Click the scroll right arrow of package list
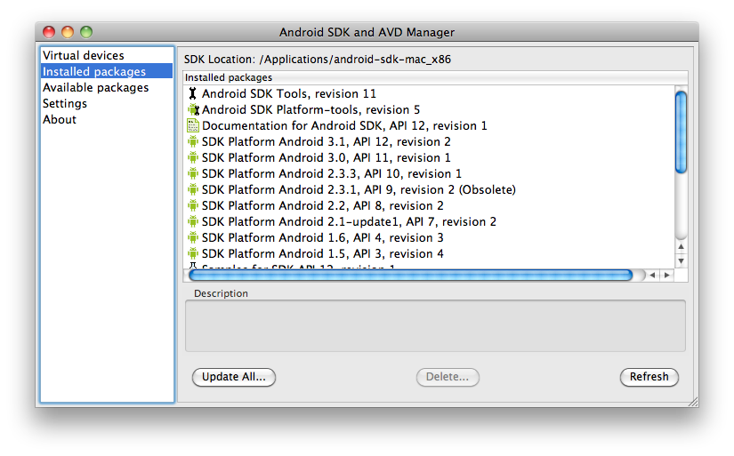Image resolution: width=734 pixels, height=456 pixels. click(667, 275)
